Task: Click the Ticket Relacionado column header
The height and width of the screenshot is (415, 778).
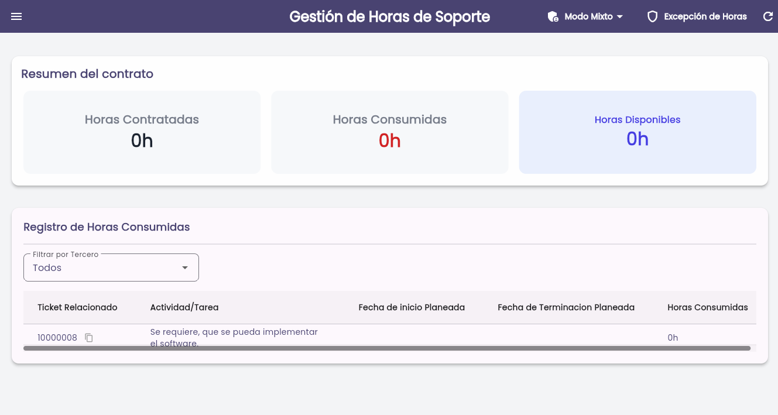Action: click(77, 307)
